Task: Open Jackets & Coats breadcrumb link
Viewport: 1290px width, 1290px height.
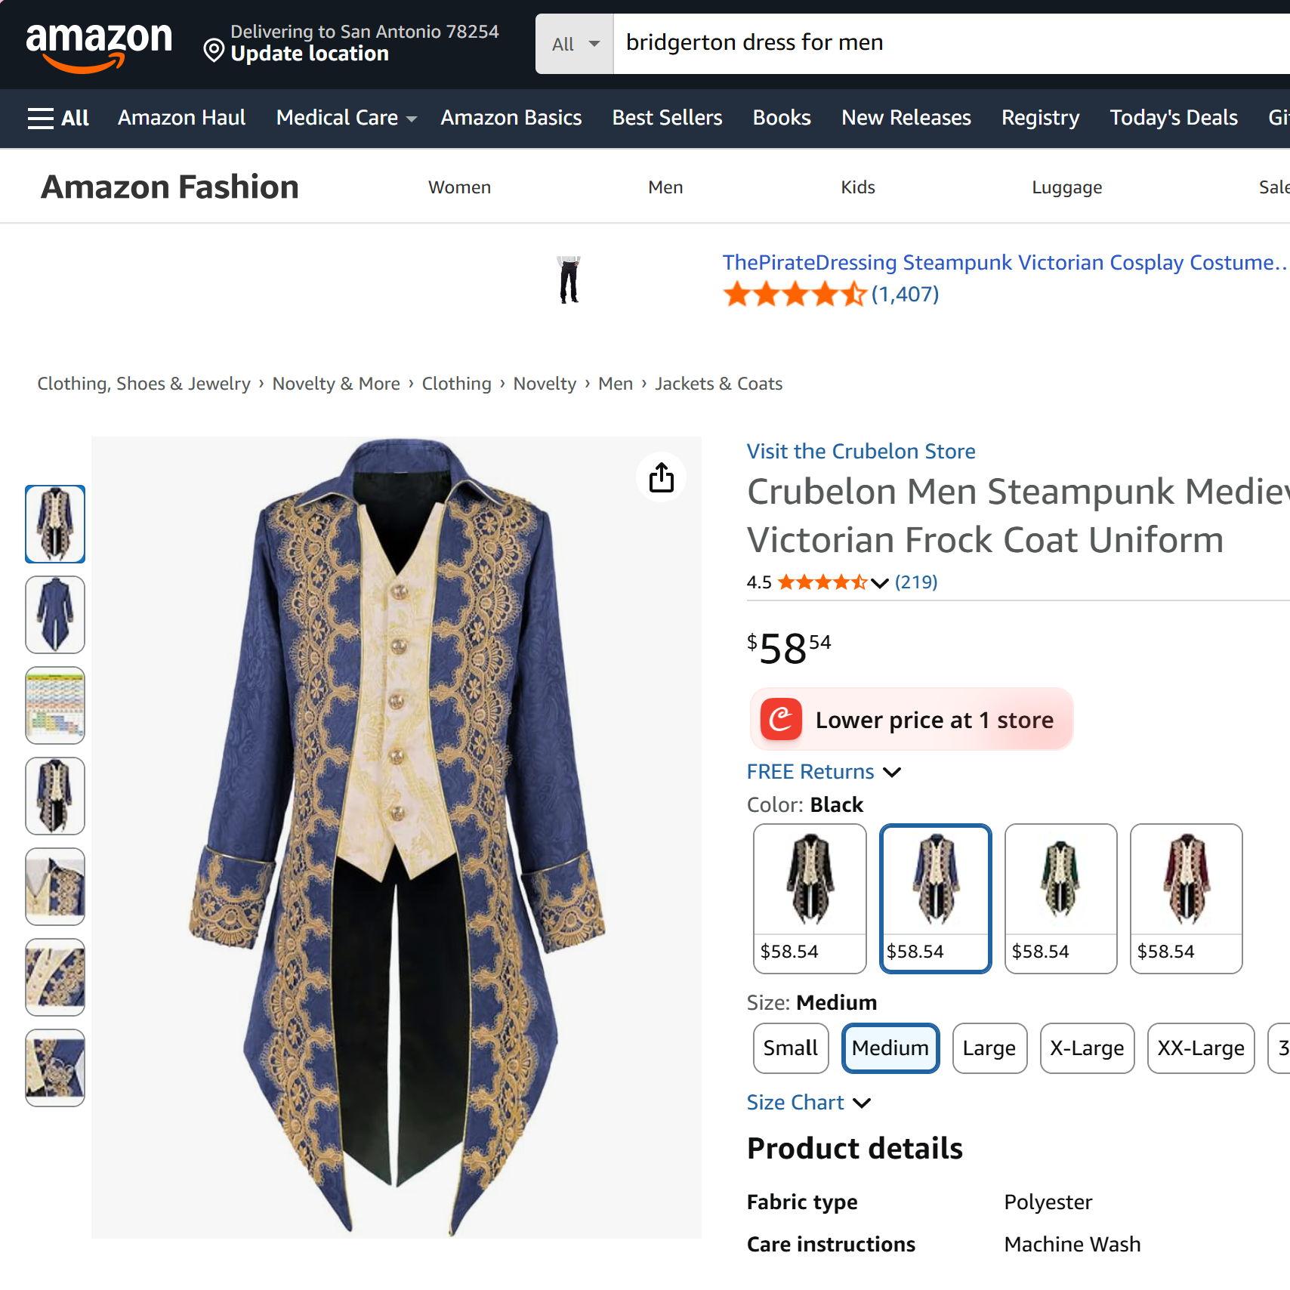Action: point(718,384)
